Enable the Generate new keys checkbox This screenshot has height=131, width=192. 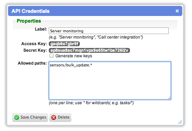(x=52, y=56)
